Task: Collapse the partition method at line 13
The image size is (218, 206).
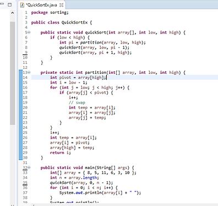Action: (x=29, y=72)
